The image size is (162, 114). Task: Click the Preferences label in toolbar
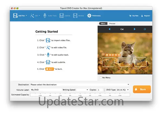96,16
